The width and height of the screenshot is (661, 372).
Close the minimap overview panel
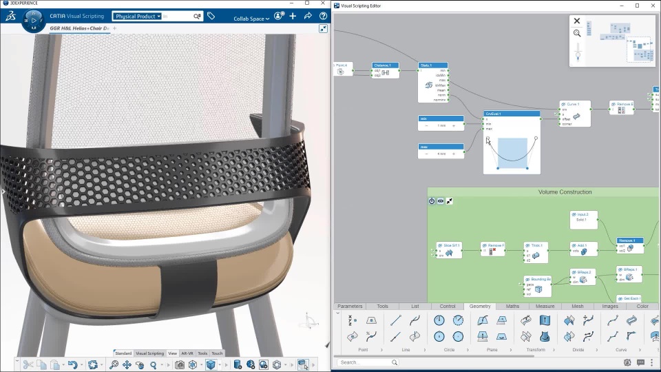point(577,21)
